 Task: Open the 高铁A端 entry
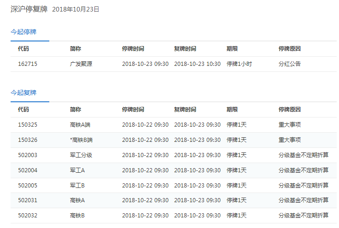tap(81, 125)
